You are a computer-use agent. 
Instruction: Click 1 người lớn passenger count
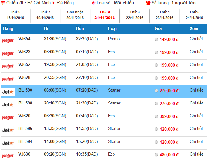[183, 3]
